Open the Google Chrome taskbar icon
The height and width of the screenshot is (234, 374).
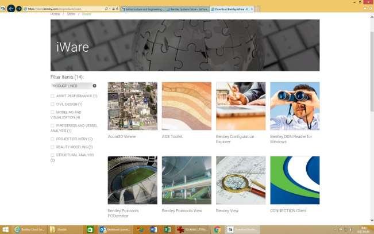coord(217,230)
